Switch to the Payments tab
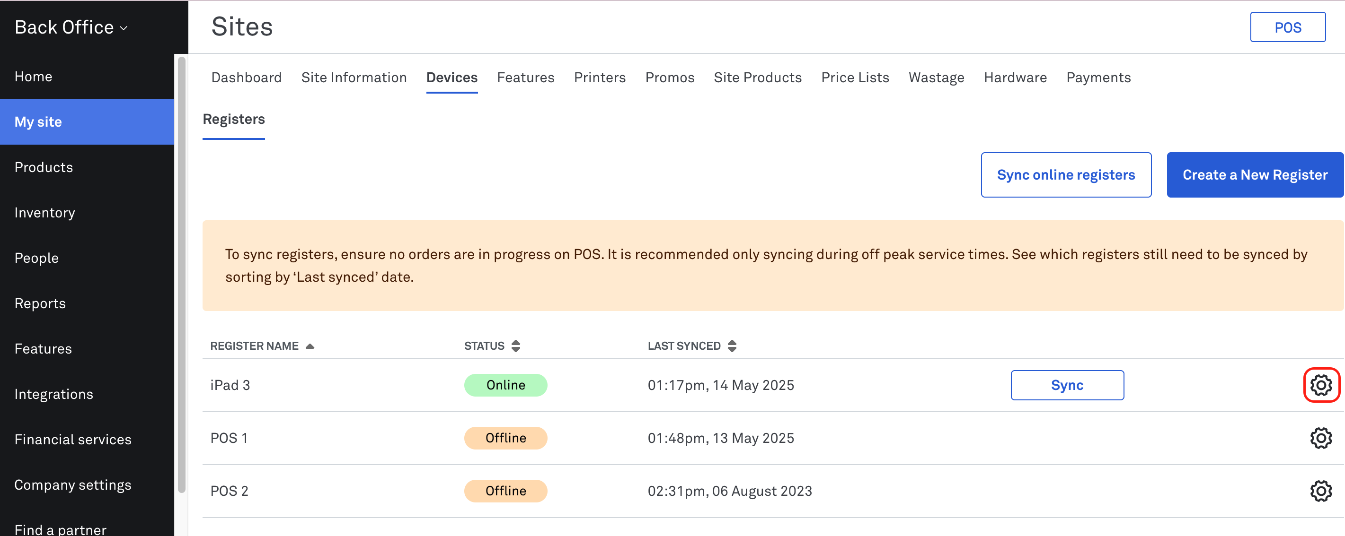The width and height of the screenshot is (1345, 536). [x=1098, y=77]
